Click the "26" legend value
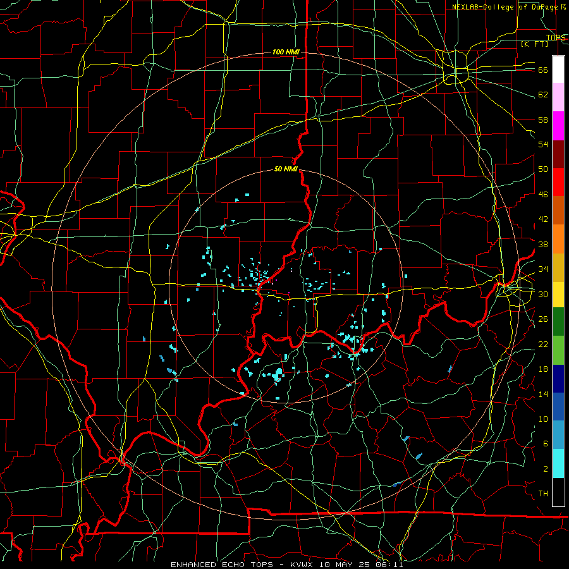The width and height of the screenshot is (569, 569). pos(543,319)
